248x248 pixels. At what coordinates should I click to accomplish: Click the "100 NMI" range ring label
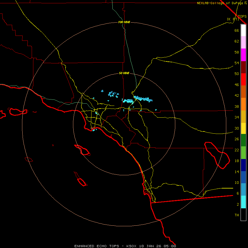[x=124, y=22]
